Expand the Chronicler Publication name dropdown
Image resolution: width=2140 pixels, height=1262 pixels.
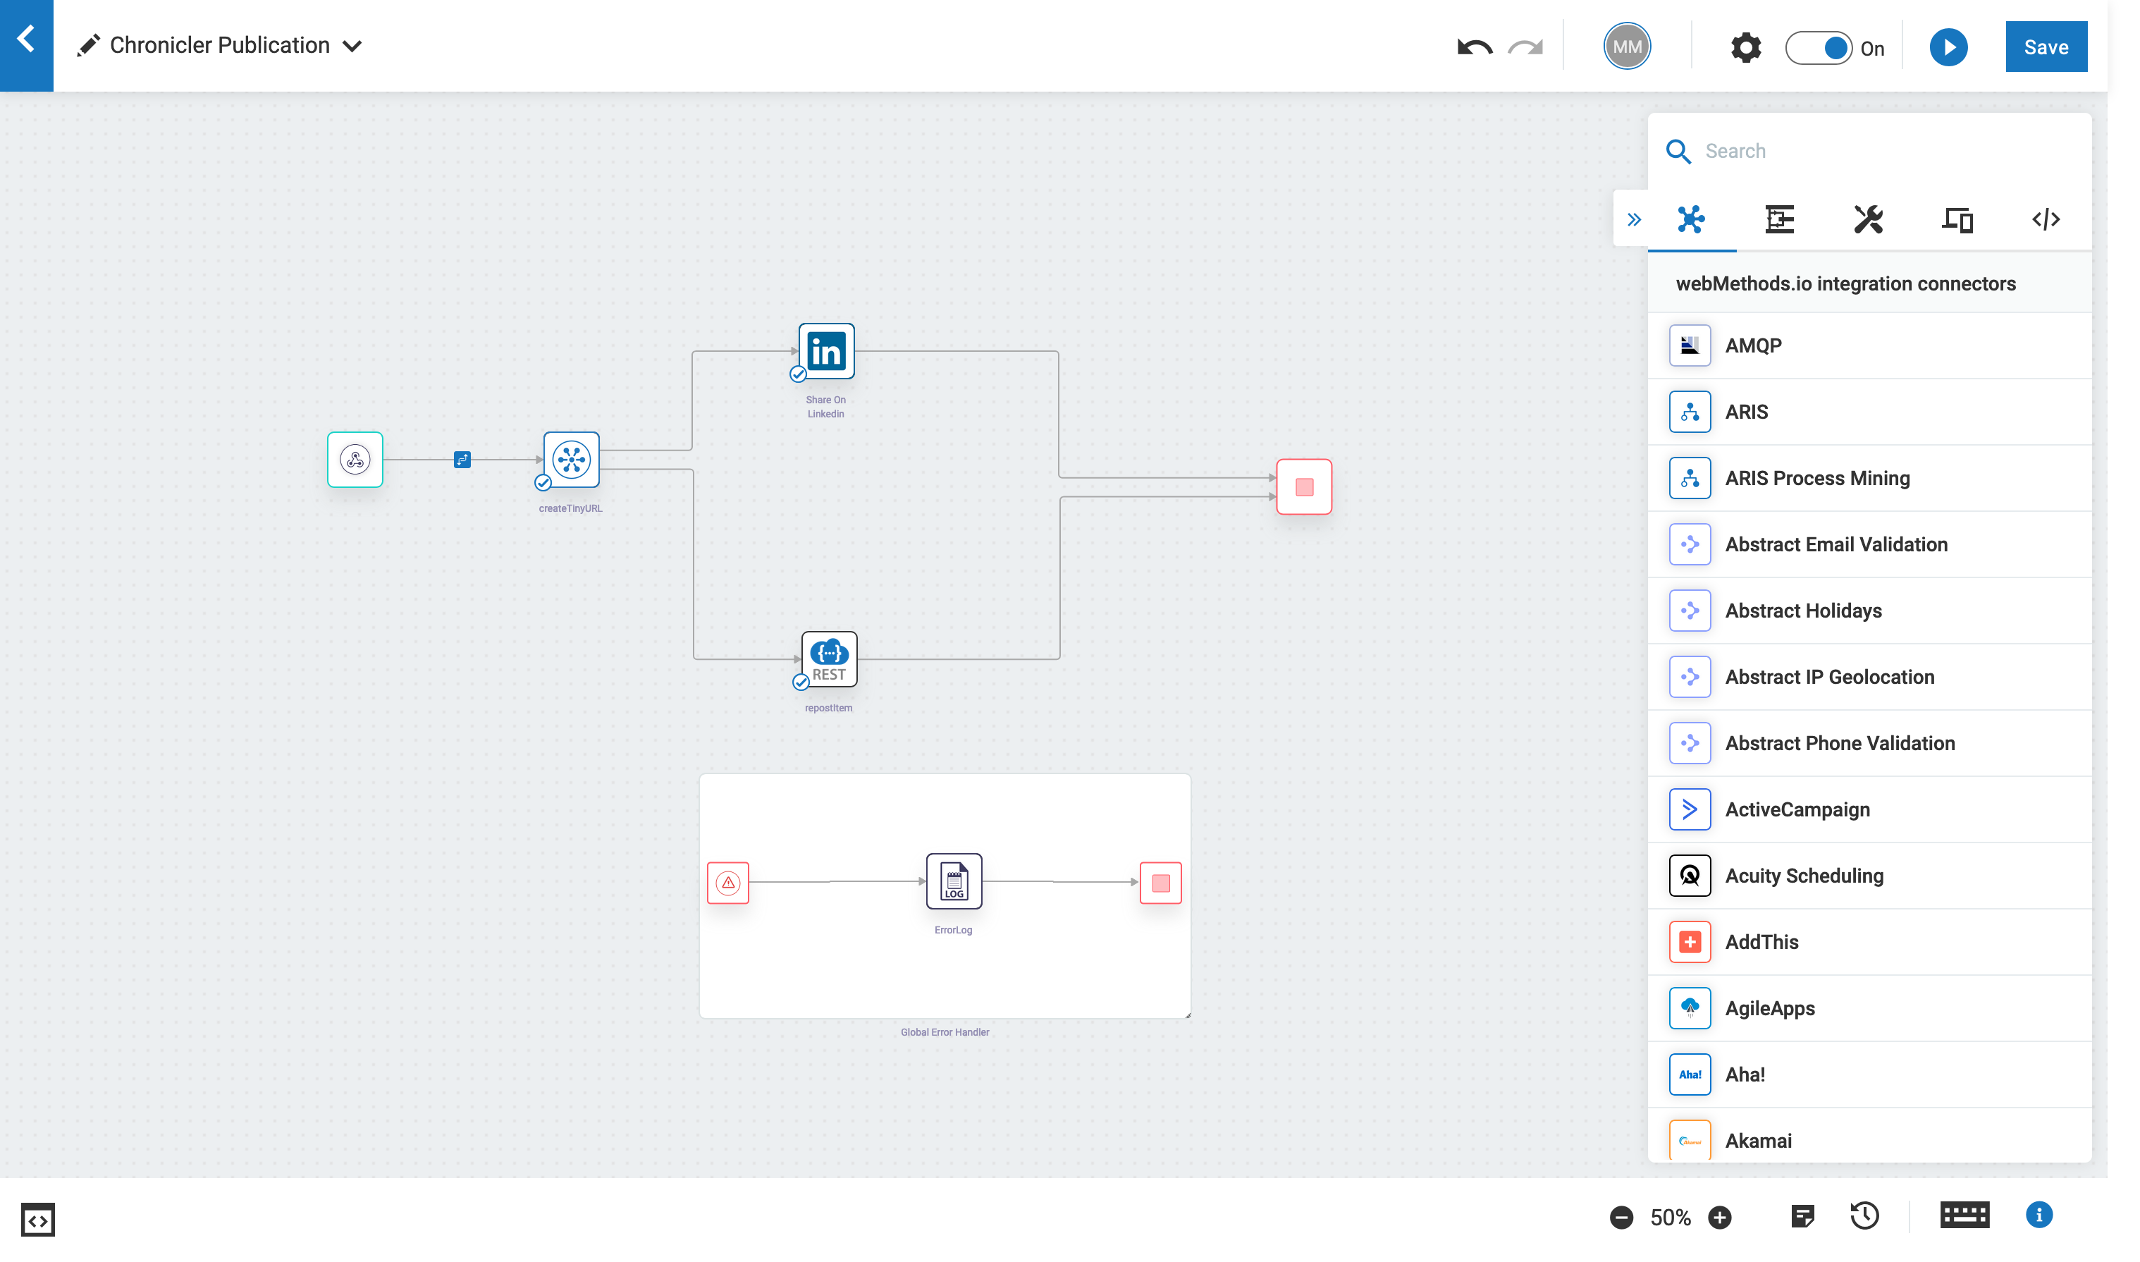click(x=352, y=46)
